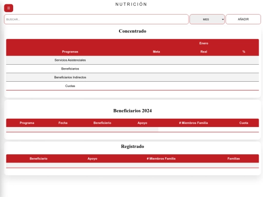Click the Registrado section title

(x=132, y=146)
